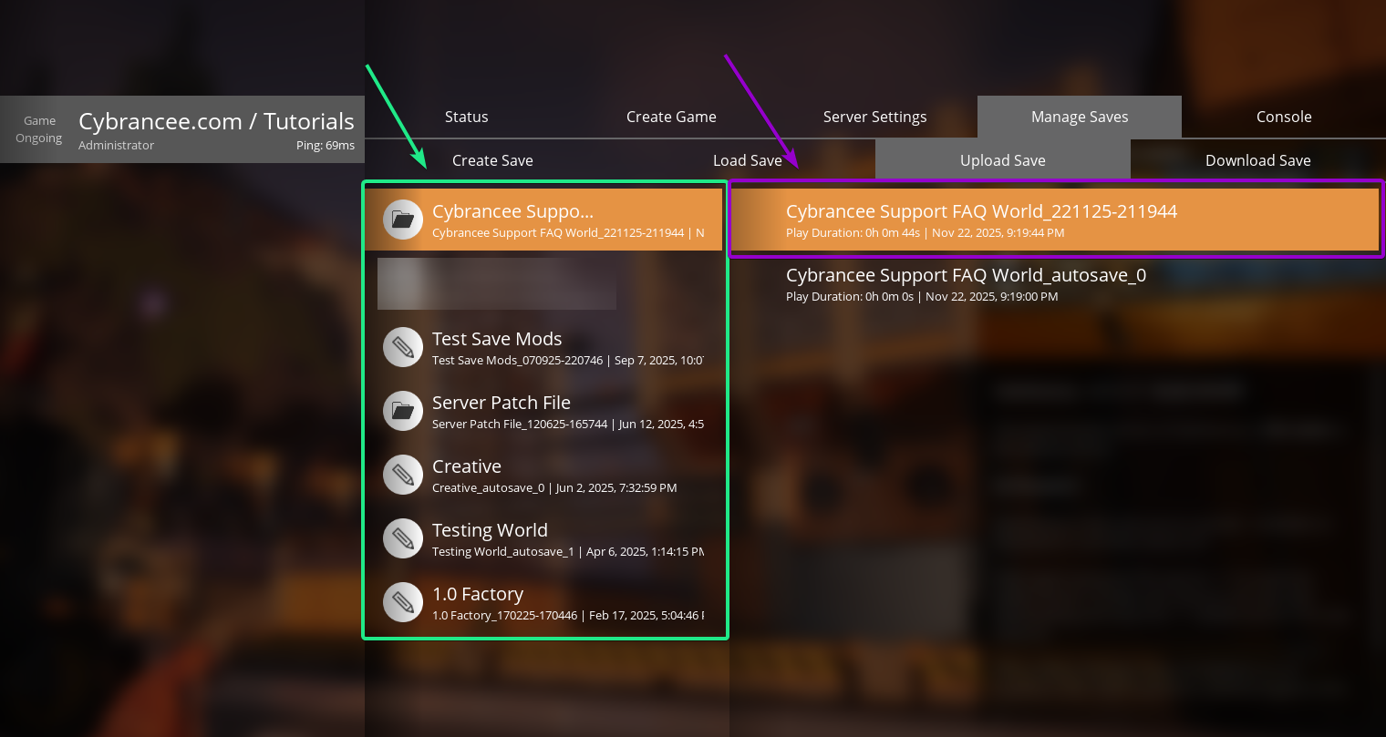Open the Download Save sub-tab
The image size is (1386, 737).
point(1258,160)
